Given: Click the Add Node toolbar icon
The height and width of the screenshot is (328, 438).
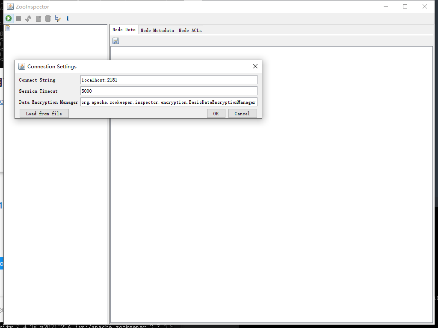Looking at the screenshot, I should pos(38,18).
